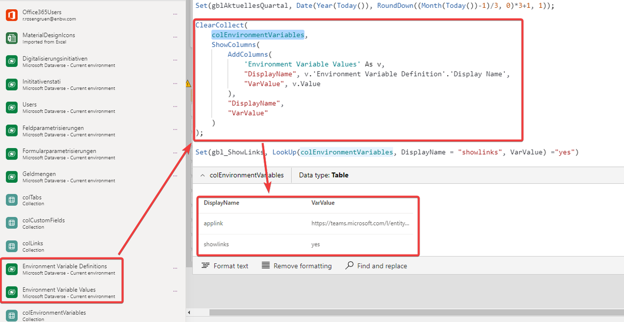The image size is (624, 322).
Task: Click the DisplayName column header
Action: pos(222,203)
